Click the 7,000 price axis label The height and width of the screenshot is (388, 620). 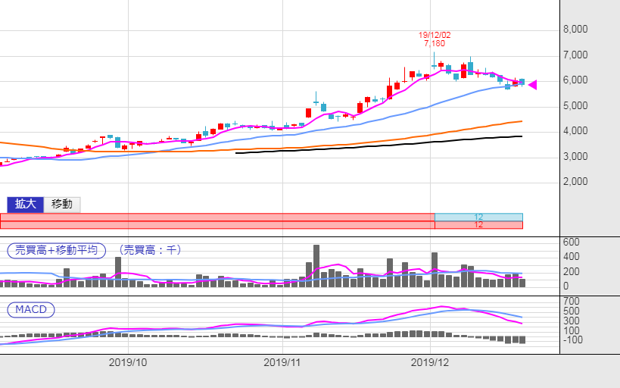tap(575, 55)
